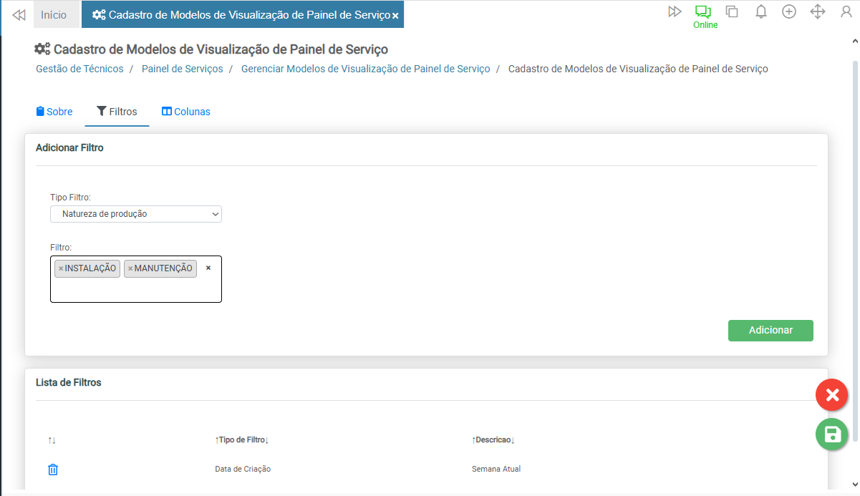Open the user profile icon

click(x=846, y=11)
